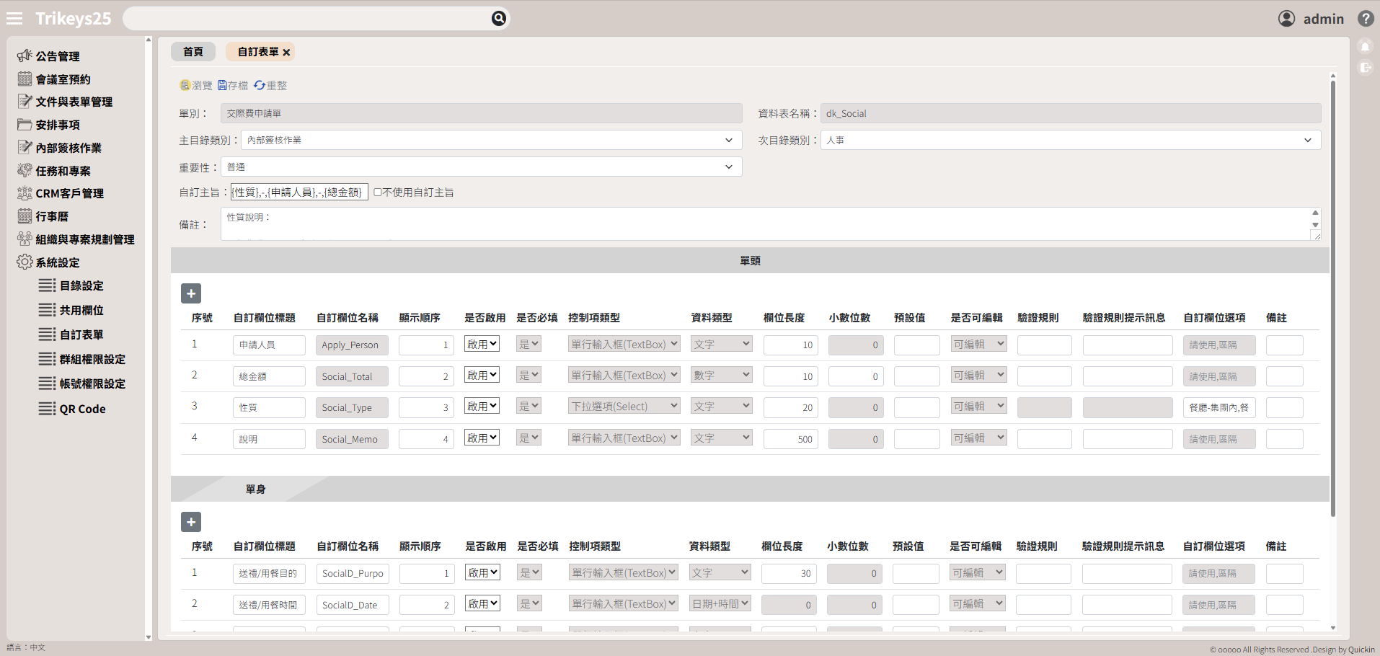Open control type dropdown for Social_Type row
The height and width of the screenshot is (656, 1380).
click(x=624, y=407)
